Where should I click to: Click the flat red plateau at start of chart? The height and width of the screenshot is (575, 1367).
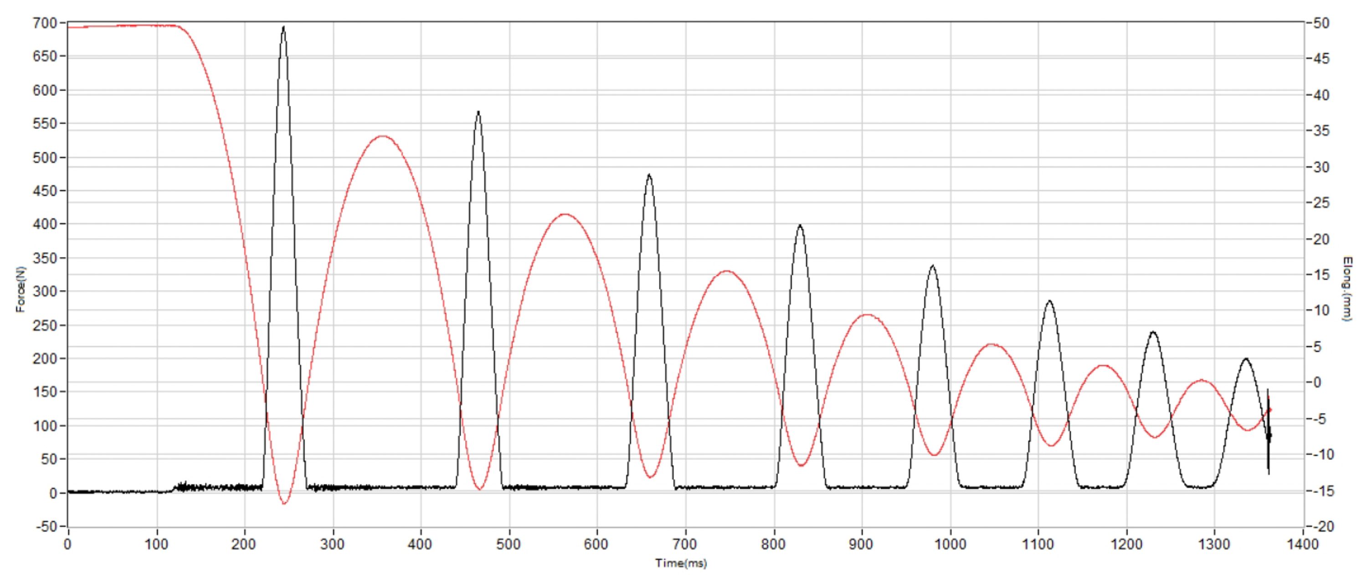(x=117, y=26)
